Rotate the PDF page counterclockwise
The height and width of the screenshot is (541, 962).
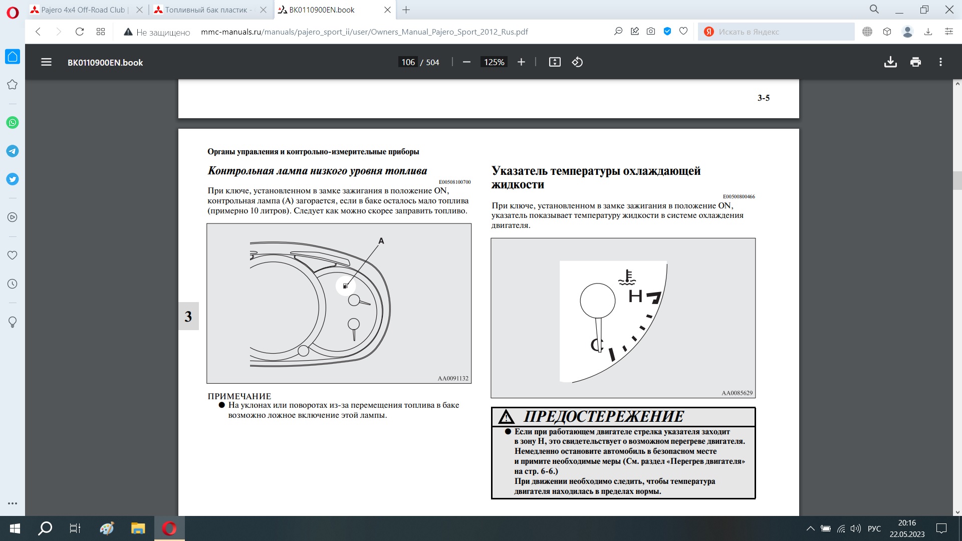point(577,62)
